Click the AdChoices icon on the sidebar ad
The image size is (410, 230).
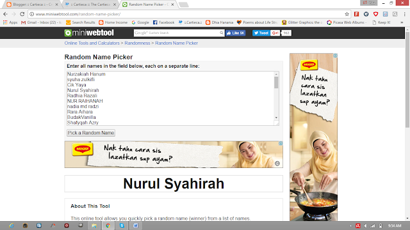[335, 56]
